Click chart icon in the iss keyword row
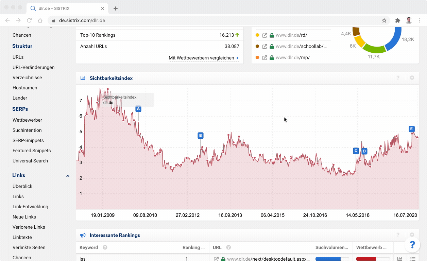 pyautogui.click(x=400, y=259)
